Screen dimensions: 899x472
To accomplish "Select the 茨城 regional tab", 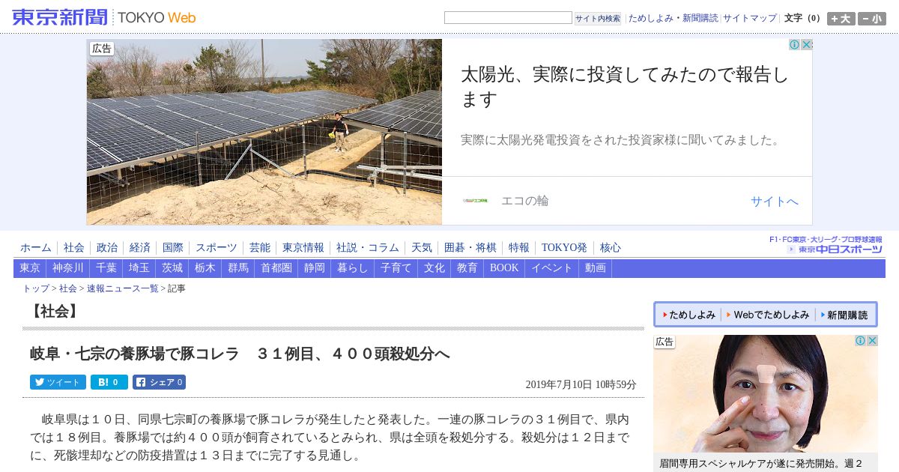I will pos(172,268).
